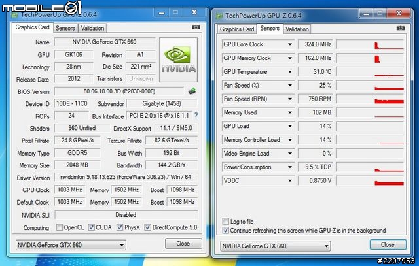Click the 0.8750 V VDDC value
This screenshot has width=419, height=266.
316,180
